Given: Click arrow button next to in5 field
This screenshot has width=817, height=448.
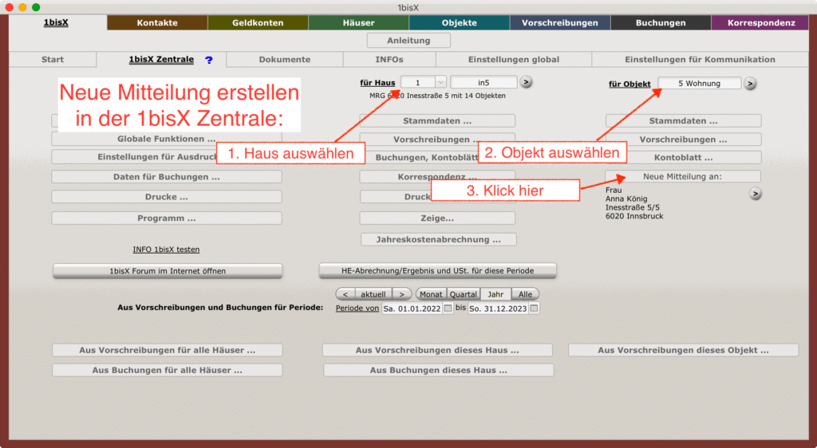Looking at the screenshot, I should pos(526,82).
